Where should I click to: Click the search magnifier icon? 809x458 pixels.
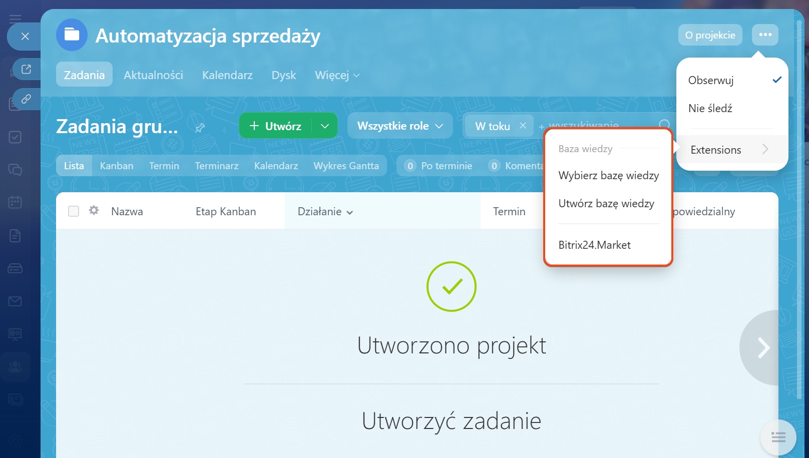664,125
